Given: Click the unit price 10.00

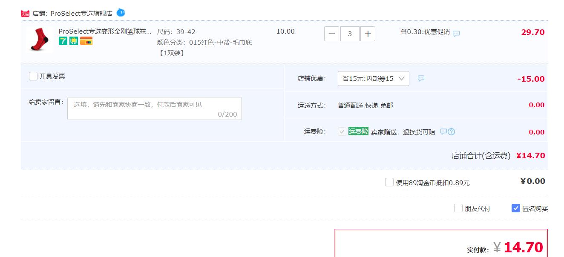Looking at the screenshot, I should (285, 31).
